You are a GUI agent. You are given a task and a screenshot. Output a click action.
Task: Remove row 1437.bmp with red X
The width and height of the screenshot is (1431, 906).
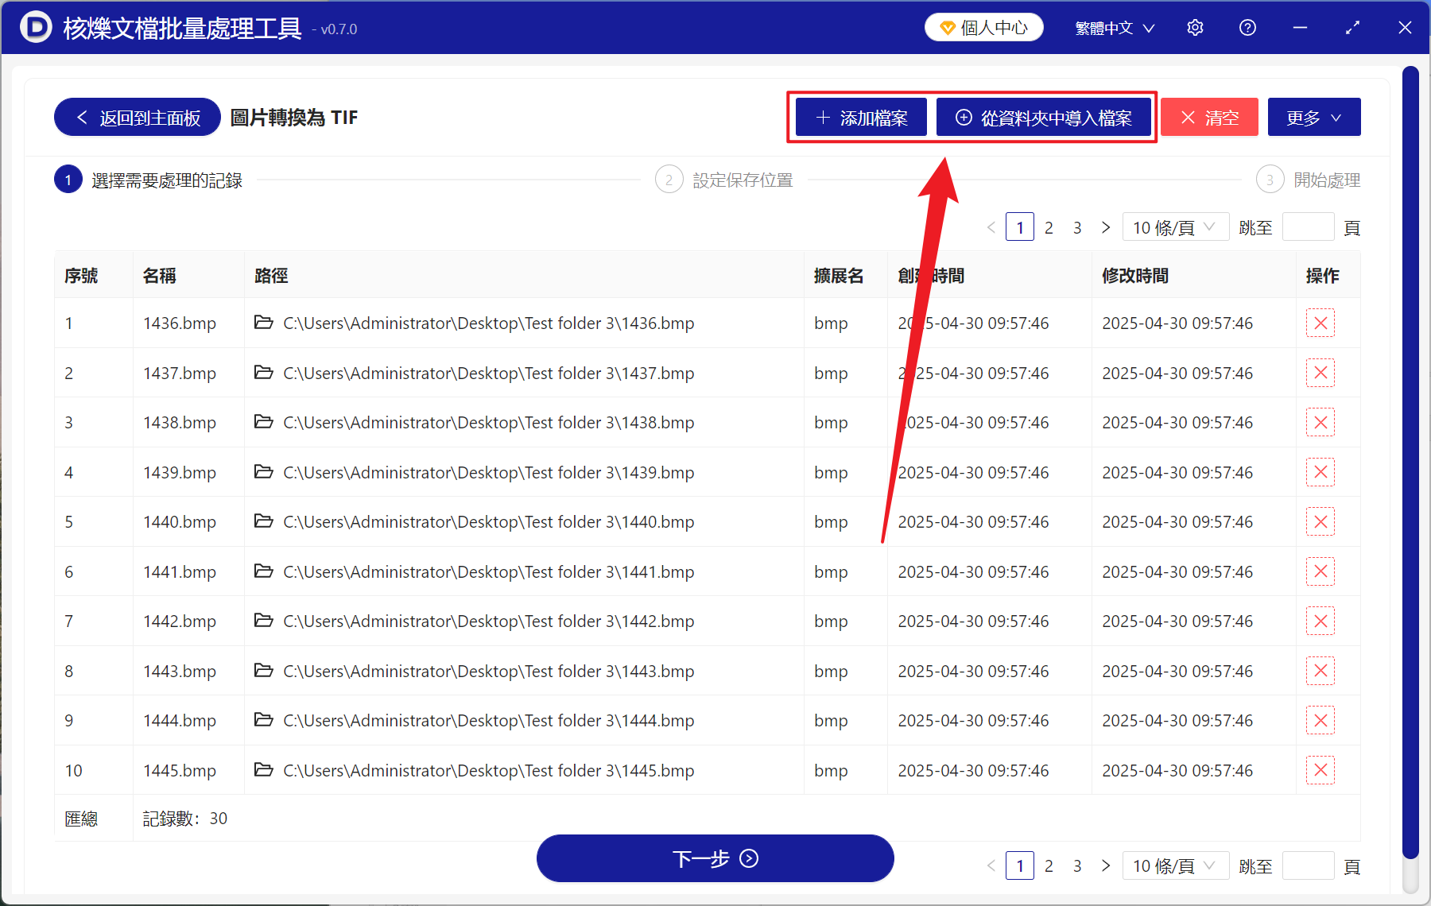pos(1320,373)
